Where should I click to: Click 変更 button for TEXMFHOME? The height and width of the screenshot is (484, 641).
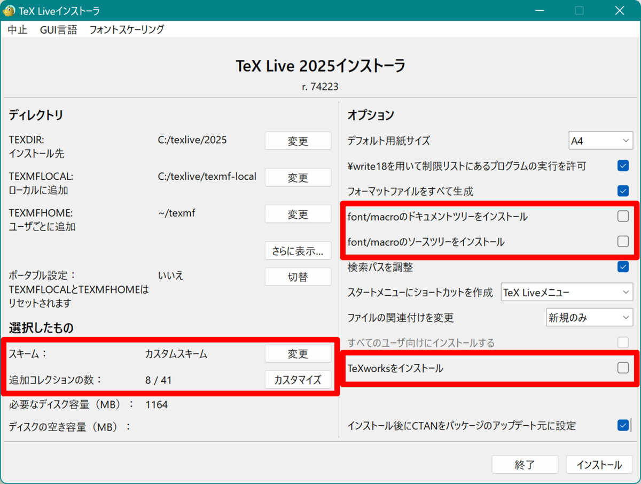[298, 214]
